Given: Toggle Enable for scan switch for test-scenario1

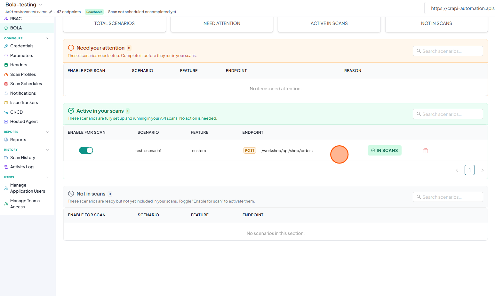Looking at the screenshot, I should [86, 150].
